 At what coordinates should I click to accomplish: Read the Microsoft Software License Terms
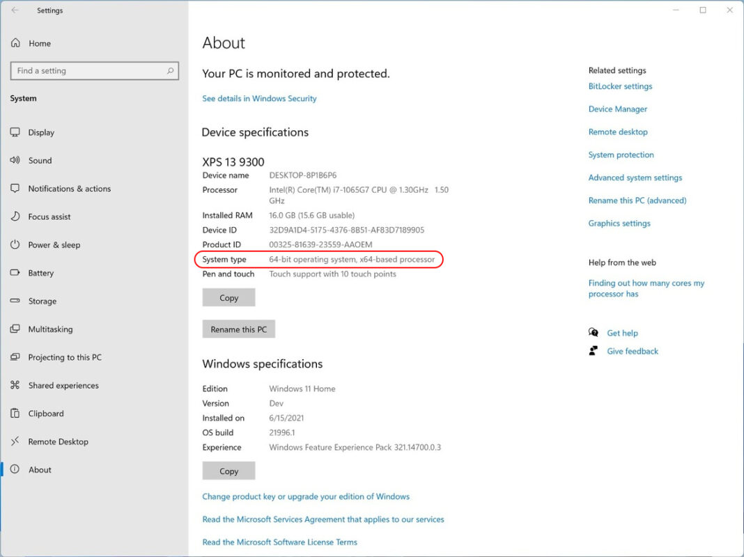280,542
